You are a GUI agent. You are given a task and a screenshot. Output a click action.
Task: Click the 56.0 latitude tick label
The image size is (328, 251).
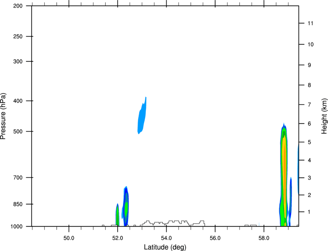[215, 238]
